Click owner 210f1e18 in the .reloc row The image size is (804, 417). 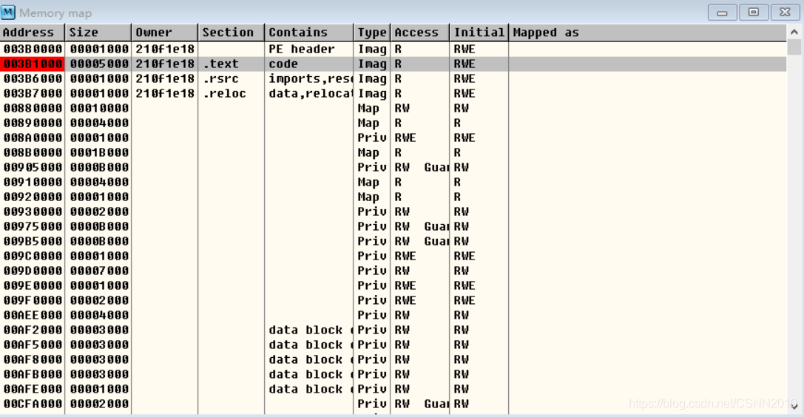pyautogui.click(x=165, y=94)
